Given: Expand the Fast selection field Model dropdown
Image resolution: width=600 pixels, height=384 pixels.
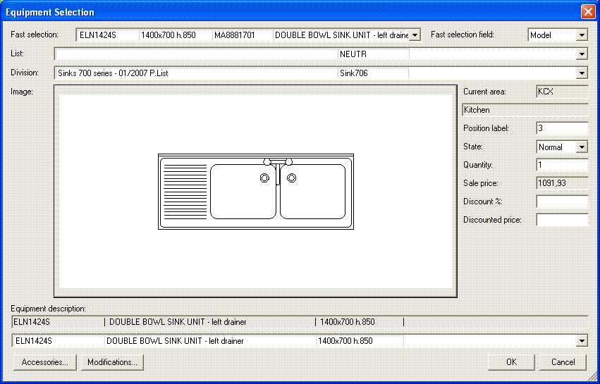Looking at the screenshot, I should click(581, 35).
